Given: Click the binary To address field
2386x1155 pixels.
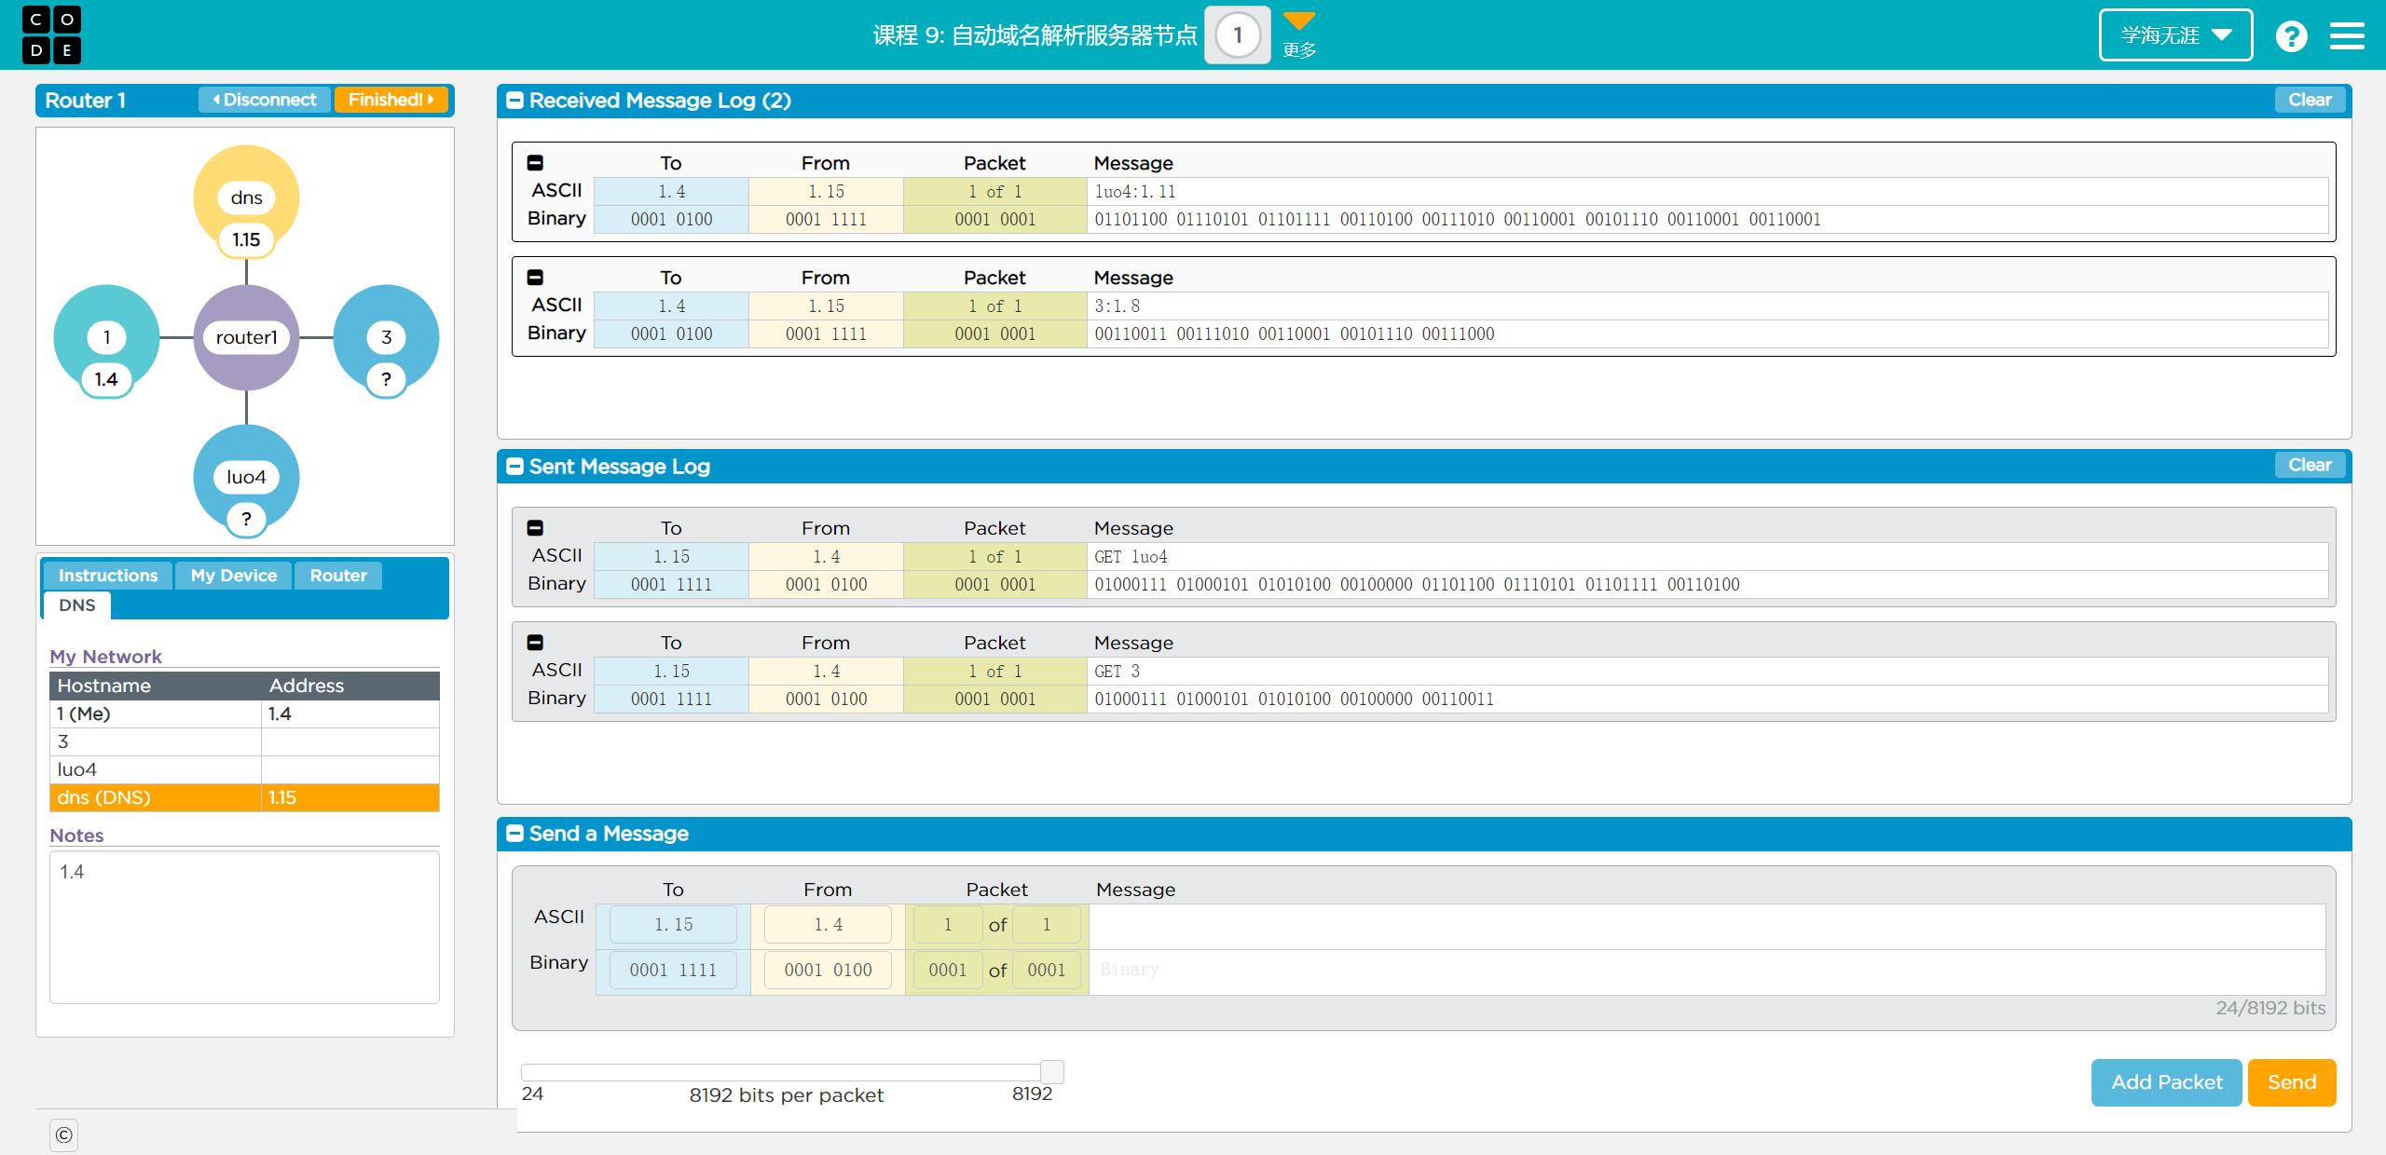Looking at the screenshot, I should (x=673, y=970).
